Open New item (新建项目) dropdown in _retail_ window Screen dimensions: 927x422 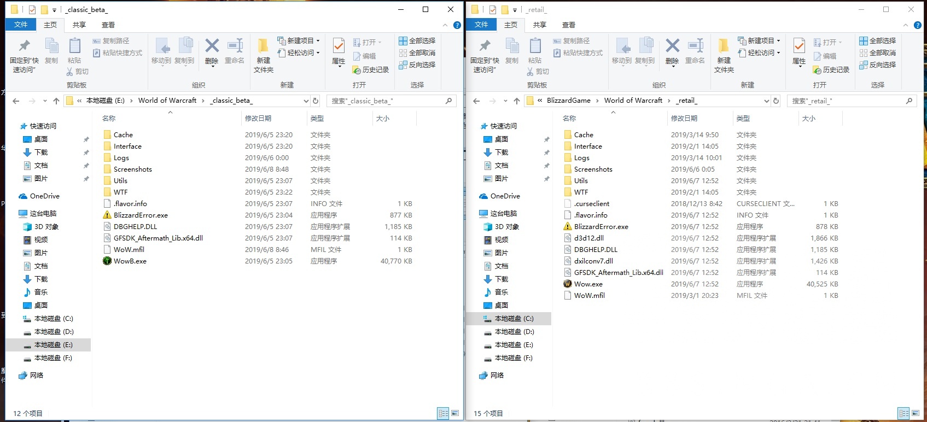click(x=759, y=41)
